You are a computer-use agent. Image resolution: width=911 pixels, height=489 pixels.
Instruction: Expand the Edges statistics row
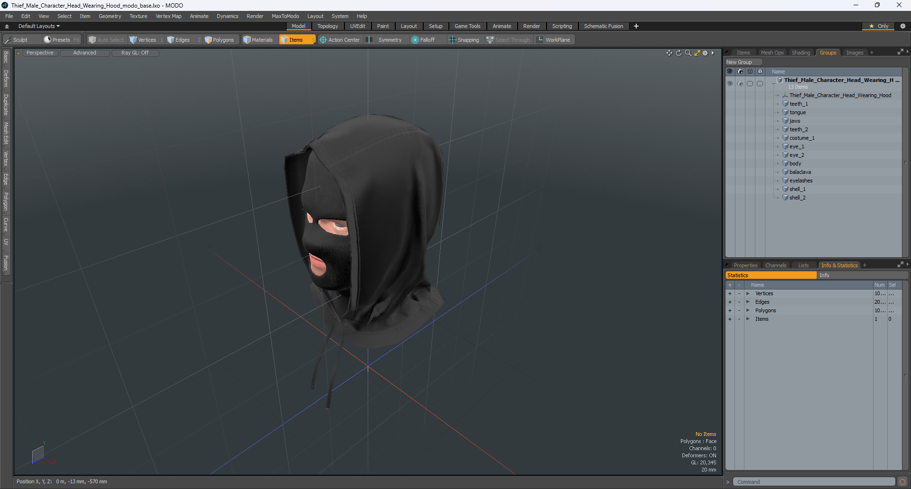click(x=748, y=302)
